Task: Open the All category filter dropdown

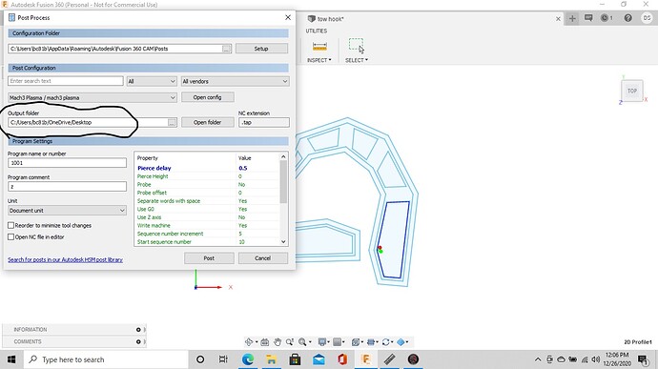Action: [152, 81]
